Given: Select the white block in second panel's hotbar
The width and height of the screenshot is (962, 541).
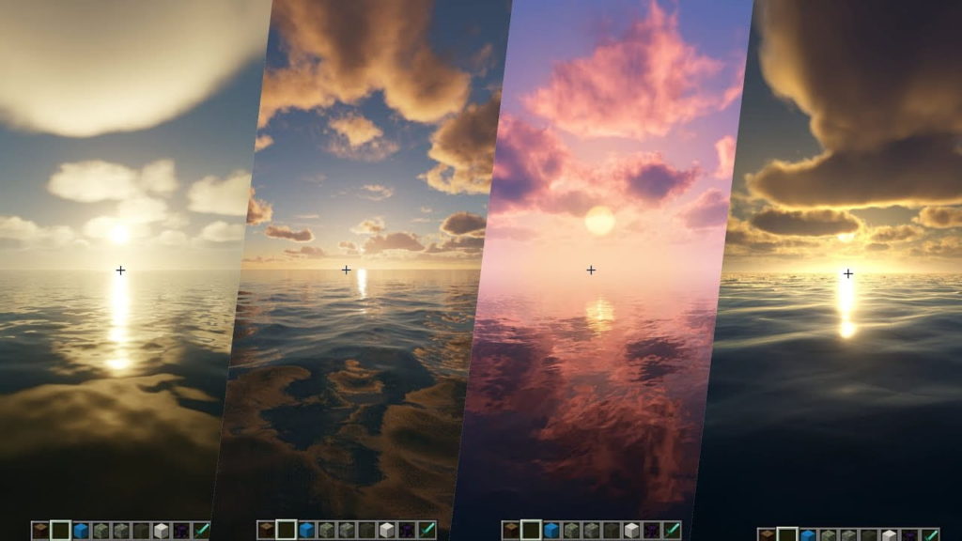Looking at the screenshot, I should 386,531.
